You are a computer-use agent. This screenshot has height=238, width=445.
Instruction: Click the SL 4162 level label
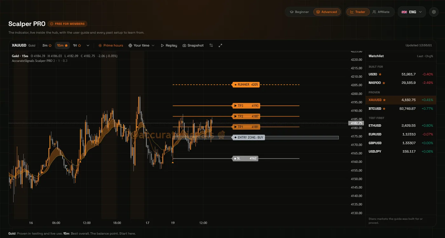click(x=245, y=158)
